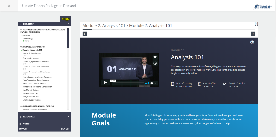Open the Opening An Account item
The image size is (276, 137).
[x=31, y=58]
